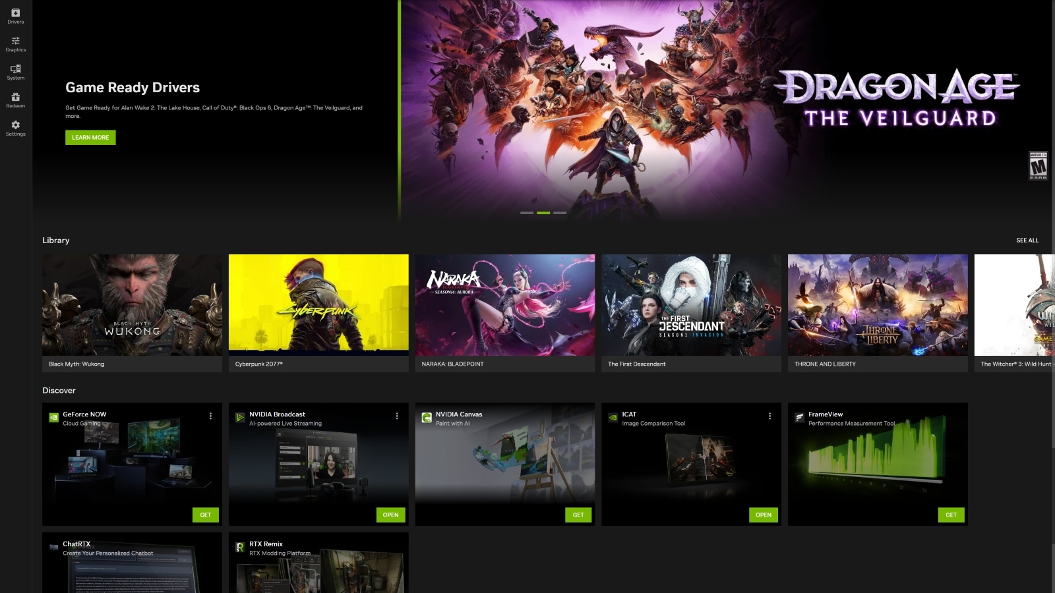1055x593 pixels.
Task: Click LEARN MORE on the Game Ready Drivers banner
Action: tap(90, 137)
